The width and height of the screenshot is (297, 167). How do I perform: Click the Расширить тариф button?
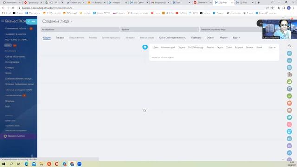point(19,136)
